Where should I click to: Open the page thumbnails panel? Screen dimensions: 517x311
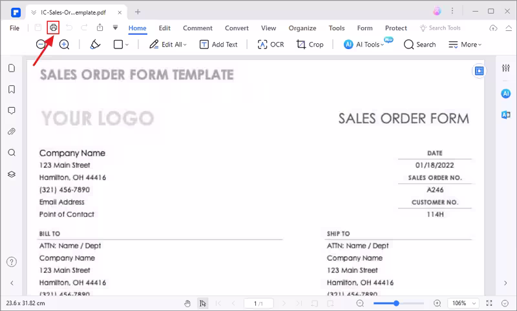12,68
